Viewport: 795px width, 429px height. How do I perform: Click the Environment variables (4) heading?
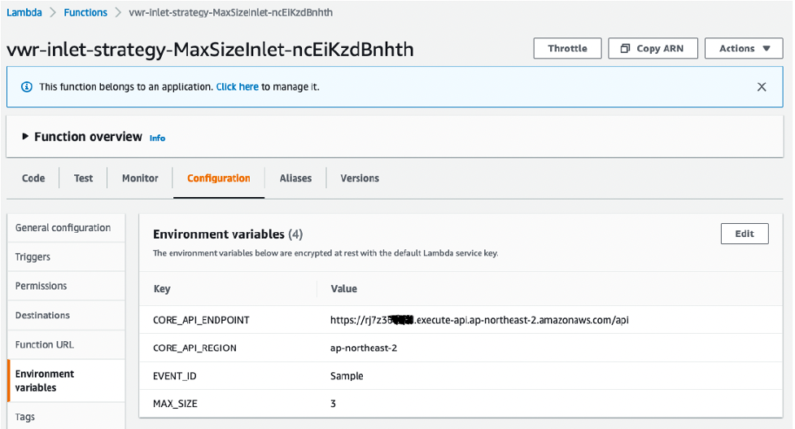pos(228,234)
